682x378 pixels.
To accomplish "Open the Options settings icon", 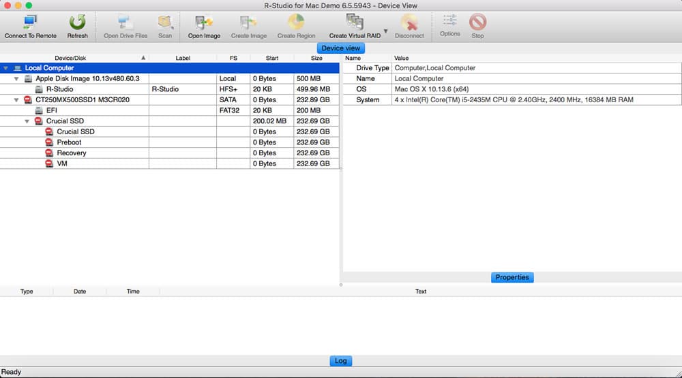I will pos(449,20).
